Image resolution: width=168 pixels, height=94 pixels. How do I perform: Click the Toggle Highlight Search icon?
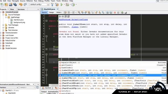[89, 13]
